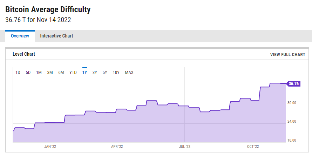312x157 pixels.
Task: Show the MAX range
Action: [x=129, y=73]
